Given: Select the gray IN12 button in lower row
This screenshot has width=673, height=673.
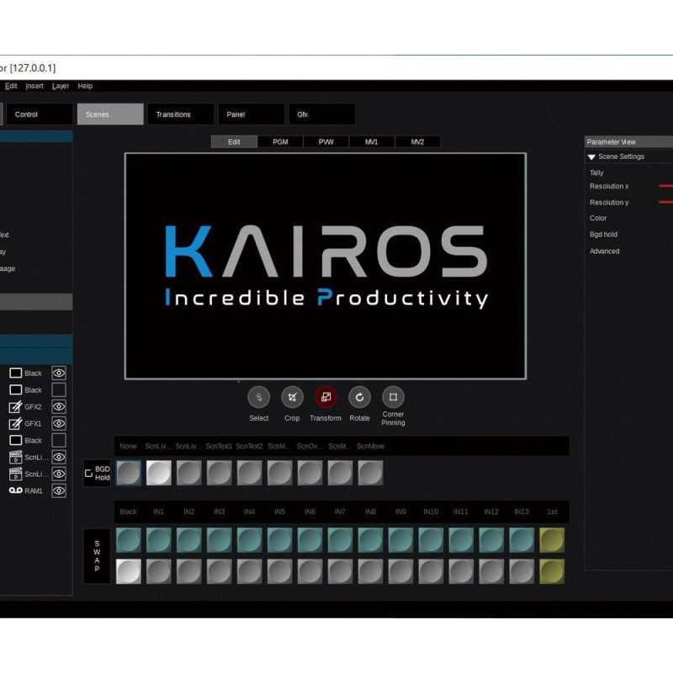Looking at the screenshot, I should point(491,571).
